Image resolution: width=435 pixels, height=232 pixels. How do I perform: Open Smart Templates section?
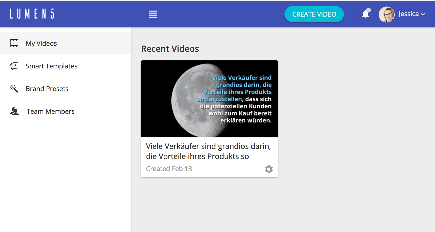click(65, 66)
